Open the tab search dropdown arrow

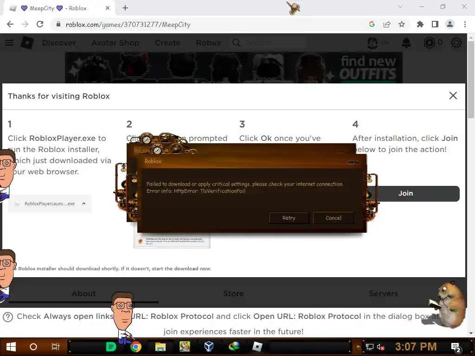pyautogui.click(x=400, y=6)
